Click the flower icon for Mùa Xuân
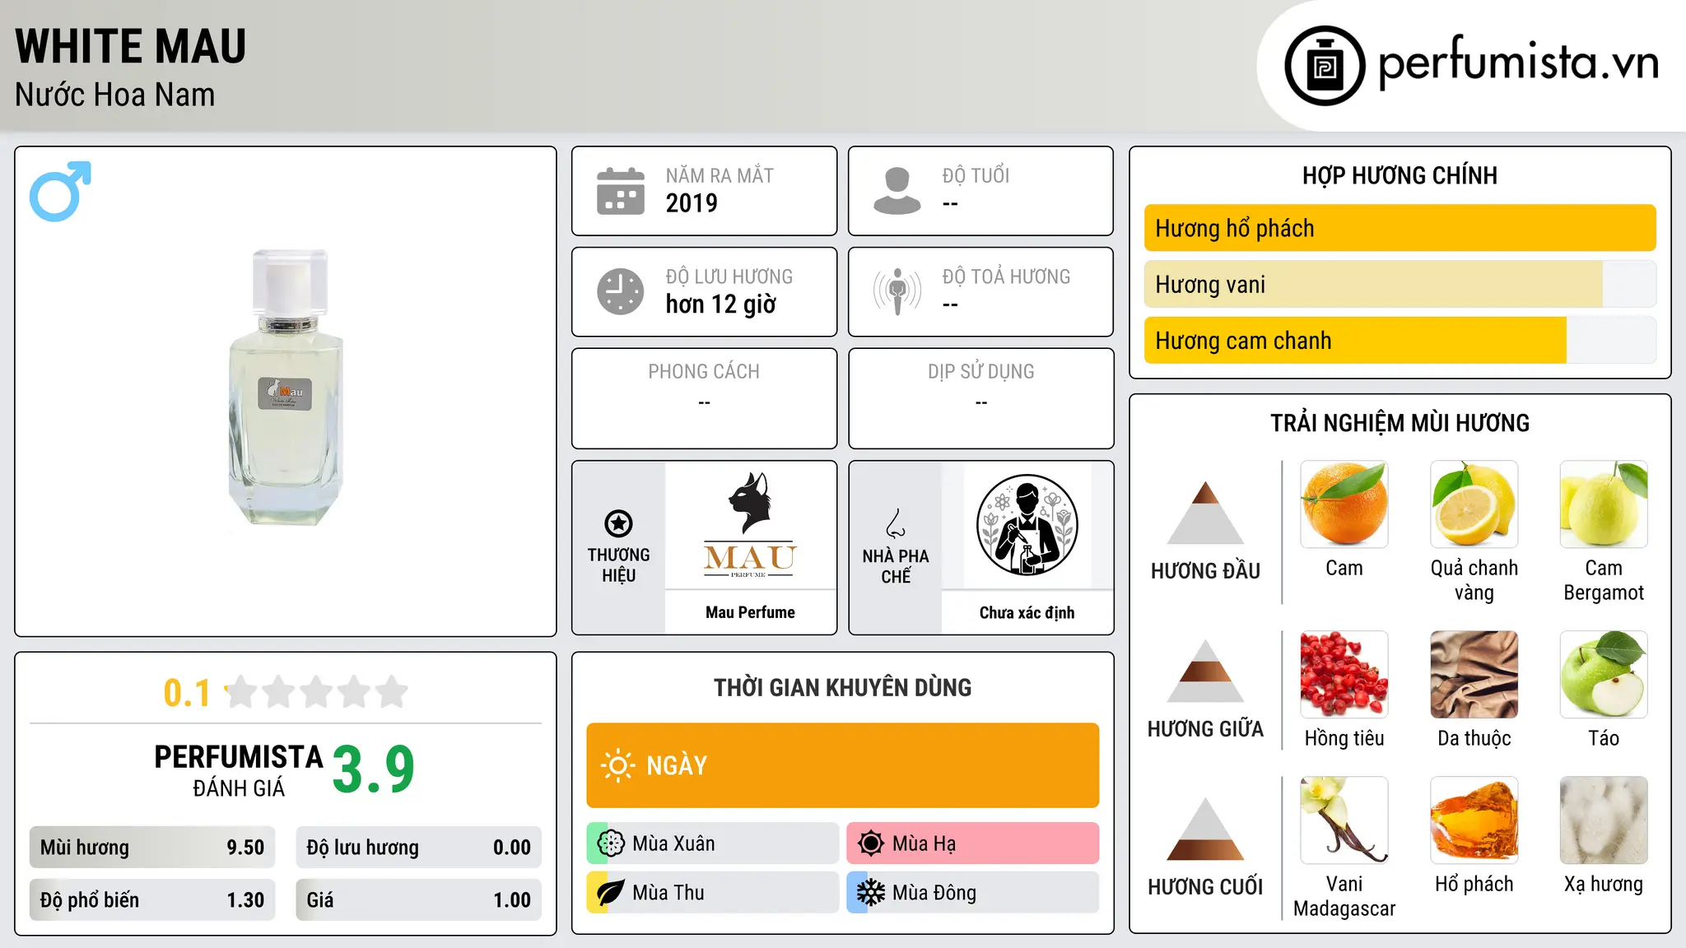Viewport: 1686px width, 948px height. (611, 843)
